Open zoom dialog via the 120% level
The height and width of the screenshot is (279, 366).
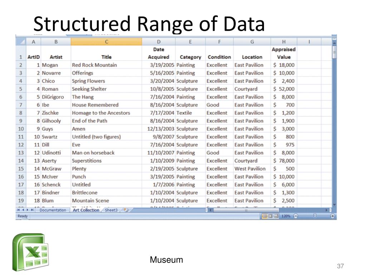point(286,216)
